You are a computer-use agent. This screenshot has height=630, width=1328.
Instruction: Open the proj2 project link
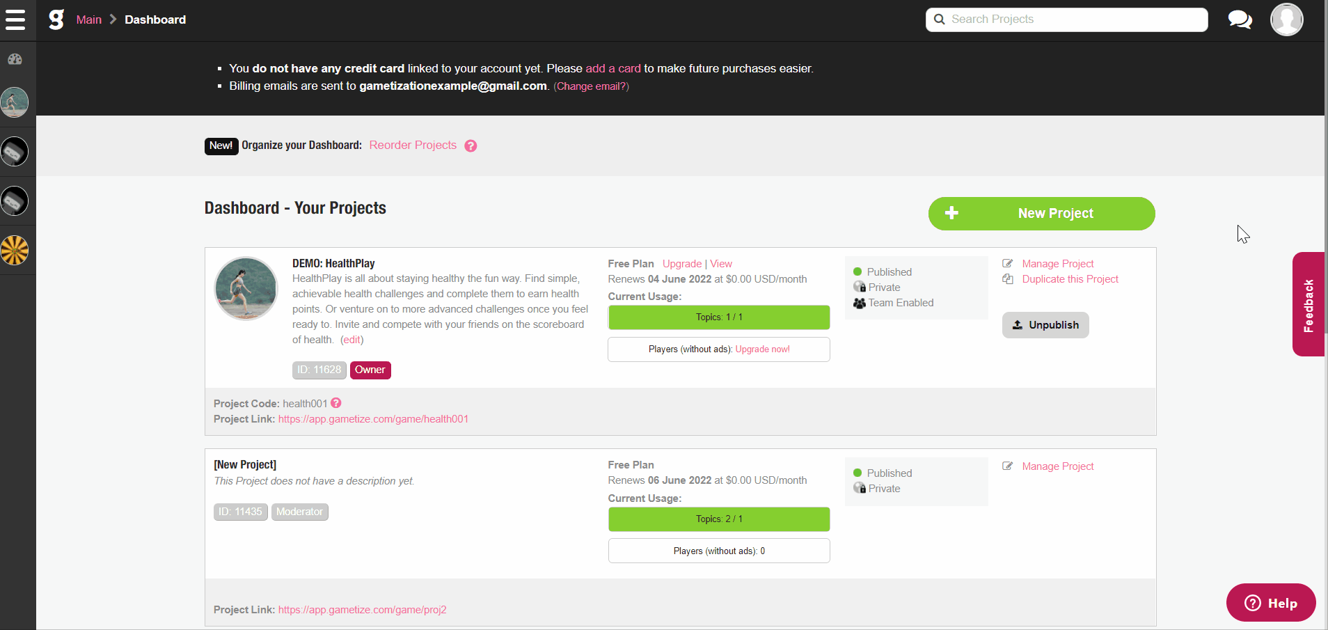click(x=363, y=610)
